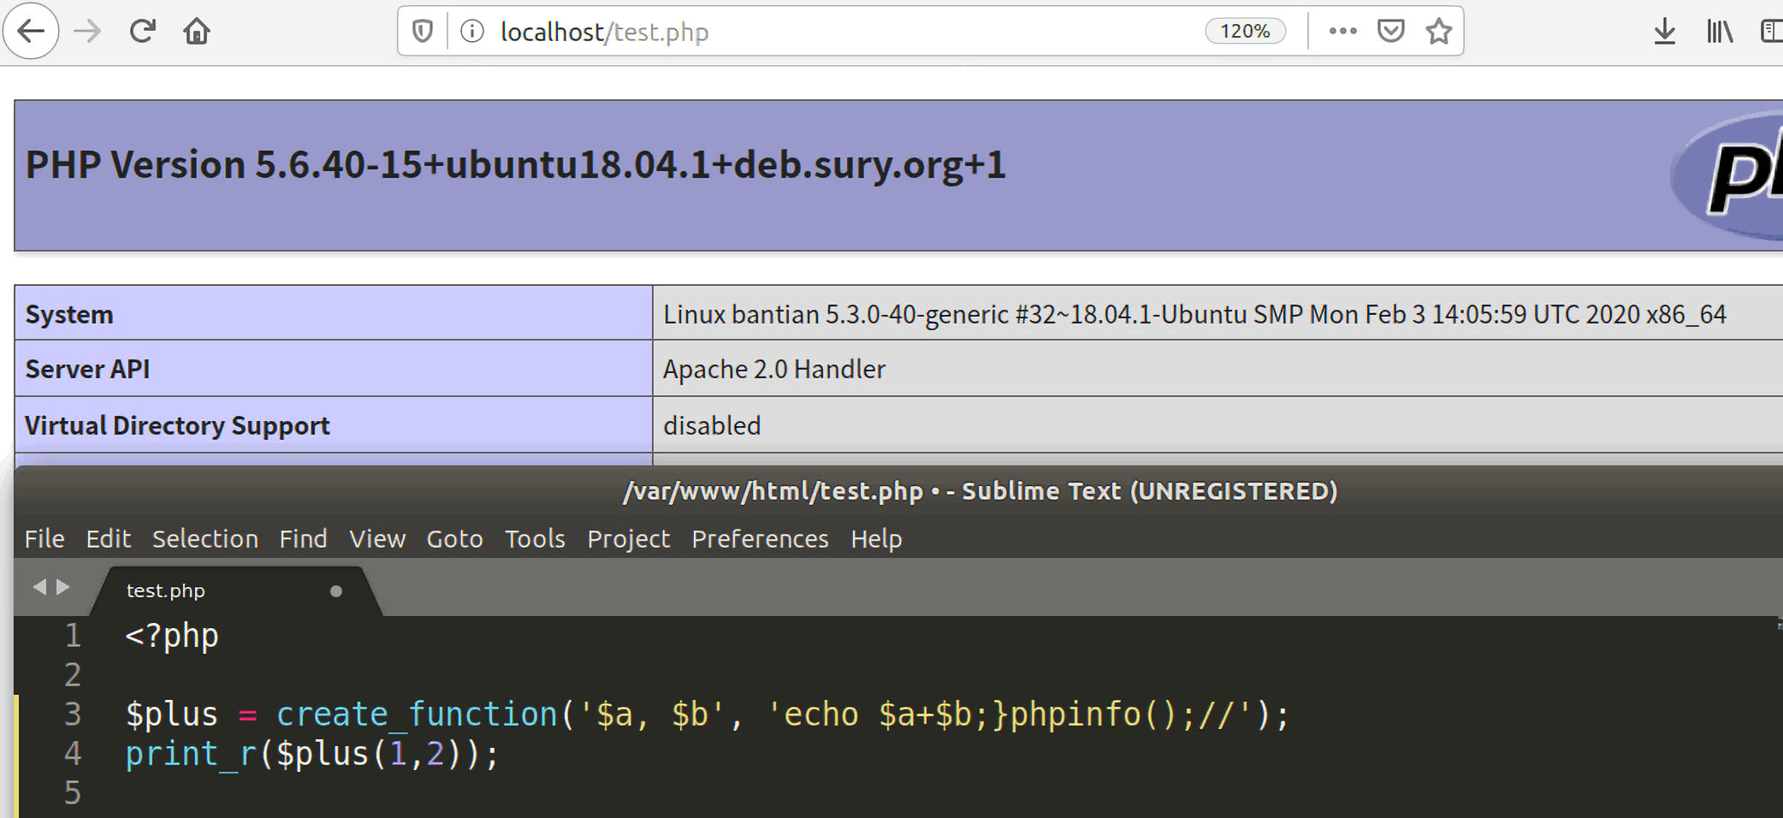
Task: Click line number 5 in the gutter
Action: coord(73,792)
